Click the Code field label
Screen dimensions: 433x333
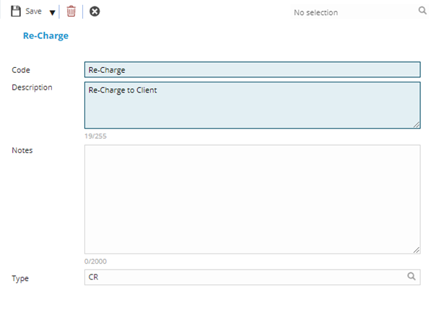[x=22, y=70]
